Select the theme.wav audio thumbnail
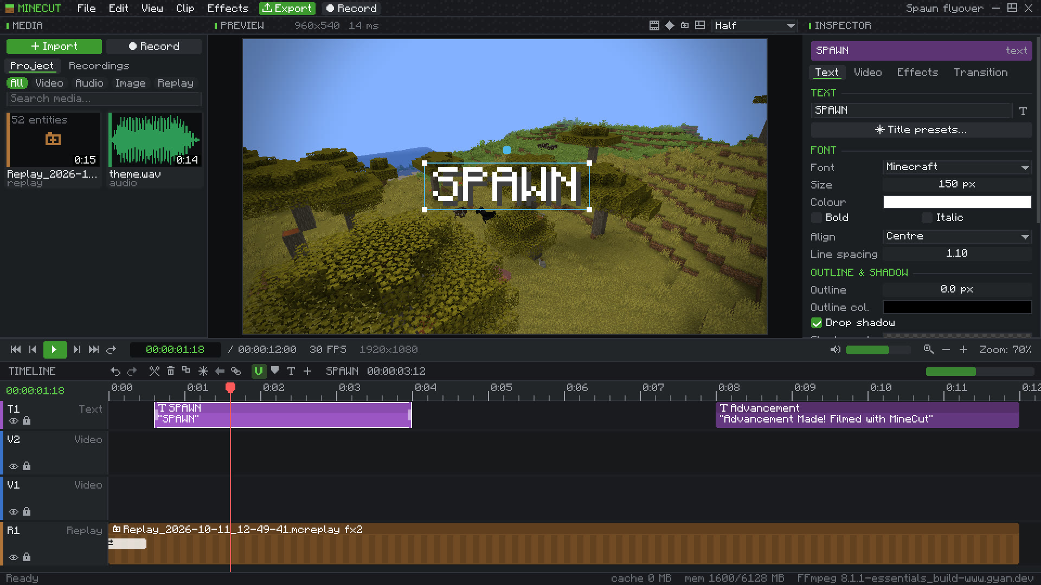1041x585 pixels. [155, 140]
